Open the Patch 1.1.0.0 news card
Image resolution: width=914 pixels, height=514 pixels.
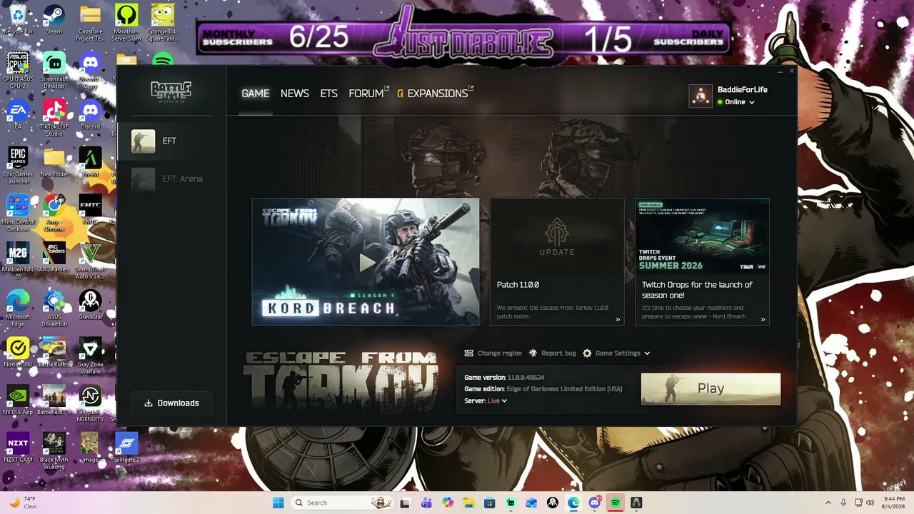(557, 262)
